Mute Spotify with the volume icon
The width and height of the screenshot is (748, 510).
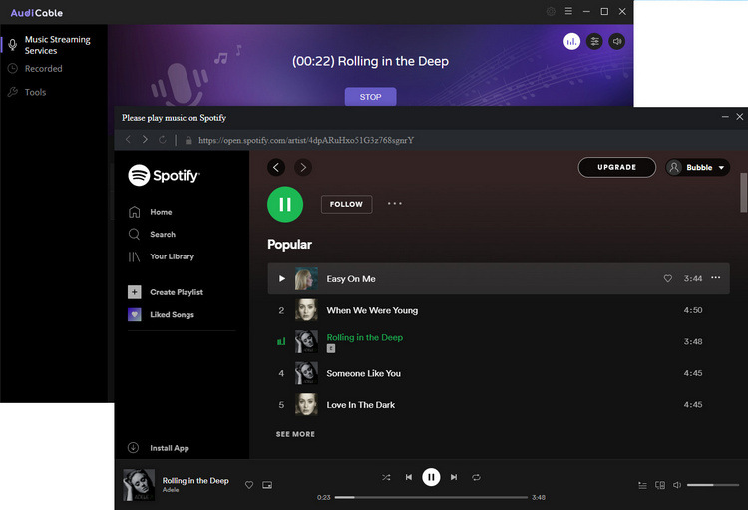[x=677, y=485]
